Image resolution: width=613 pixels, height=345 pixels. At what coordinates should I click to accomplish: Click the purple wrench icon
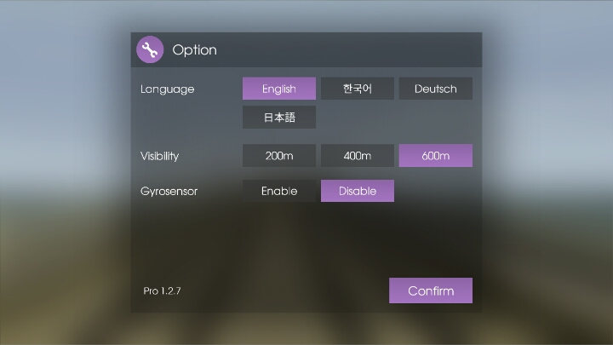coord(150,50)
